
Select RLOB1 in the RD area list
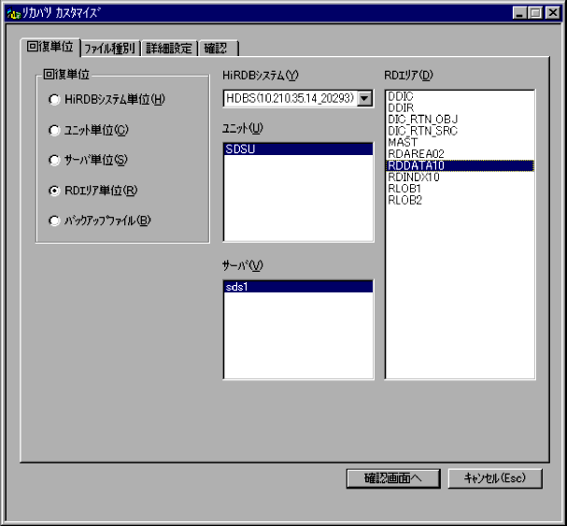click(x=460, y=189)
